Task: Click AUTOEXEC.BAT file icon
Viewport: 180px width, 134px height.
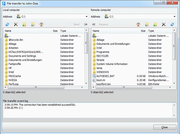Action: pyautogui.click(x=94, y=76)
